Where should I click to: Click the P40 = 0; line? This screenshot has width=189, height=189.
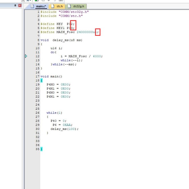point(58,121)
